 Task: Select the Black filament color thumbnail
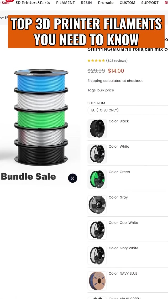(x=97, y=128)
